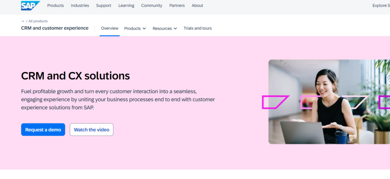Click the CRM and customer experience title
The width and height of the screenshot is (390, 179).
[55, 28]
